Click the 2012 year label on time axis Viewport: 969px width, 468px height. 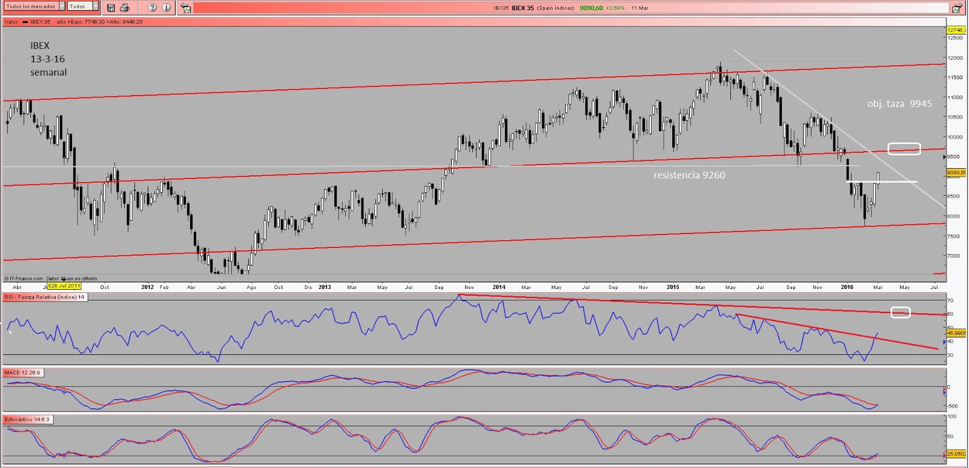[147, 287]
